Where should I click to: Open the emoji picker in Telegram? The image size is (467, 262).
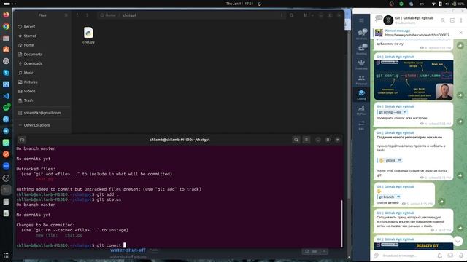[450, 255]
